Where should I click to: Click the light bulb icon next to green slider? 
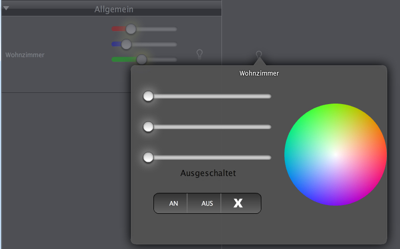(x=199, y=54)
